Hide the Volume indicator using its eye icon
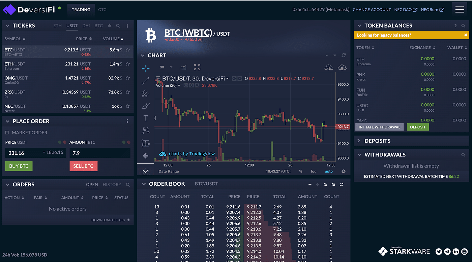Screen dimensions: 472x262 pos(186,85)
